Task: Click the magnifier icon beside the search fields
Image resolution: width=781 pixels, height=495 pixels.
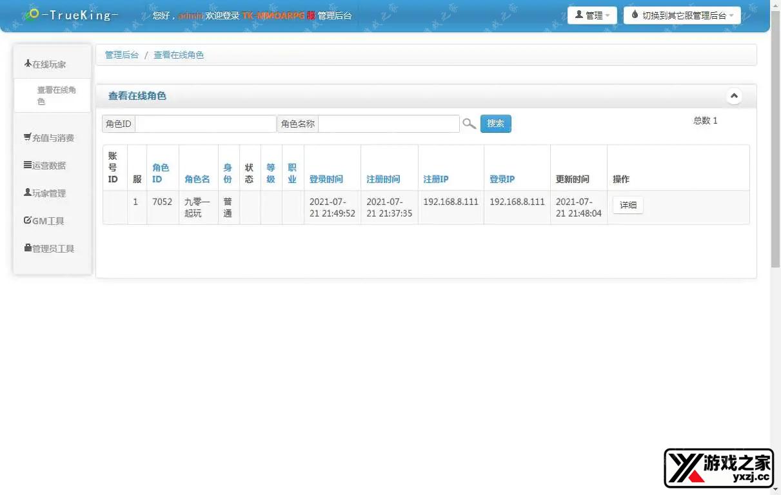Action: coord(469,124)
